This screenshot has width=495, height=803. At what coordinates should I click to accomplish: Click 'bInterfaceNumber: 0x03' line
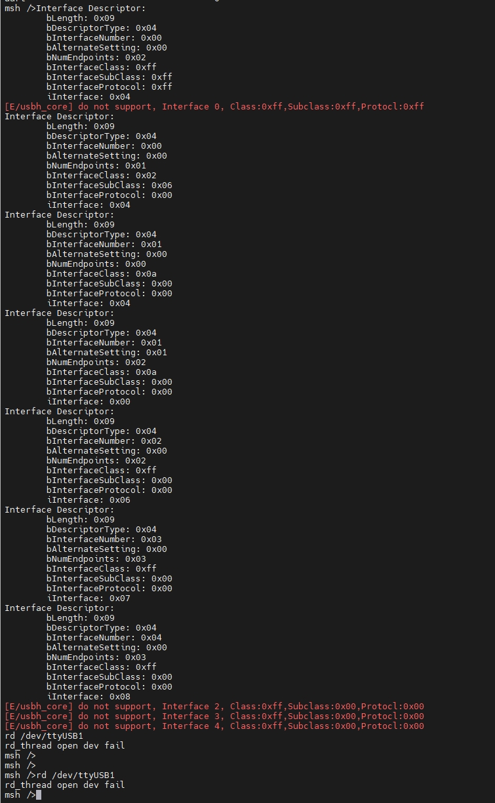pos(104,539)
